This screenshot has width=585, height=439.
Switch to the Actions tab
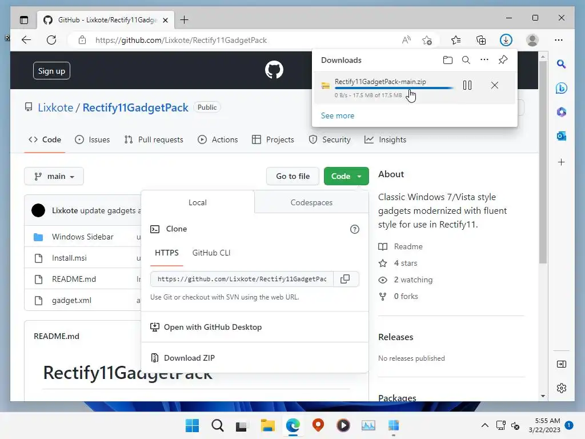pyautogui.click(x=218, y=139)
